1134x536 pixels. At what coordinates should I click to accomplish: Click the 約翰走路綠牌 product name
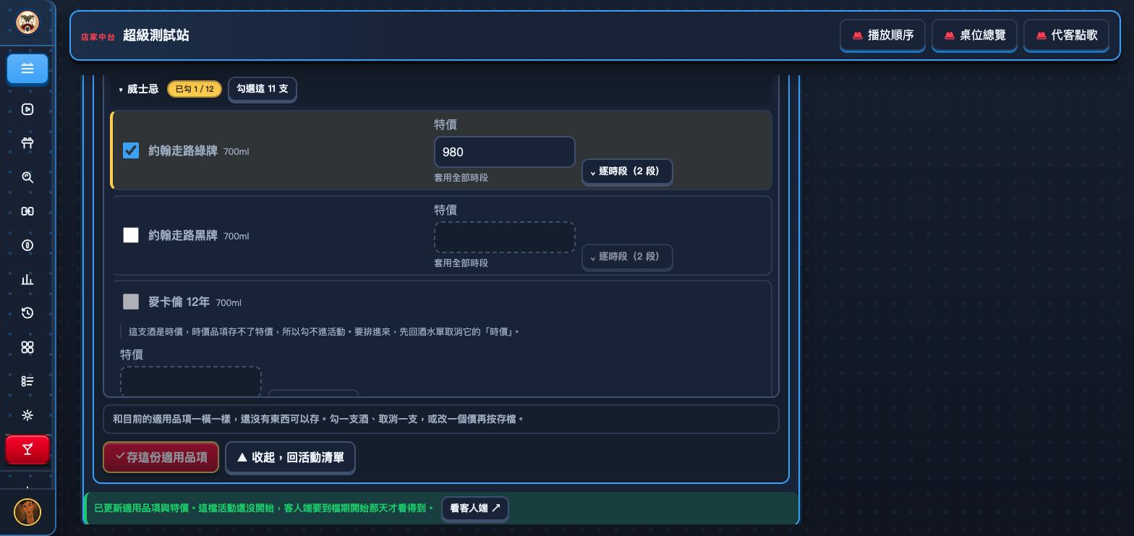click(x=183, y=150)
